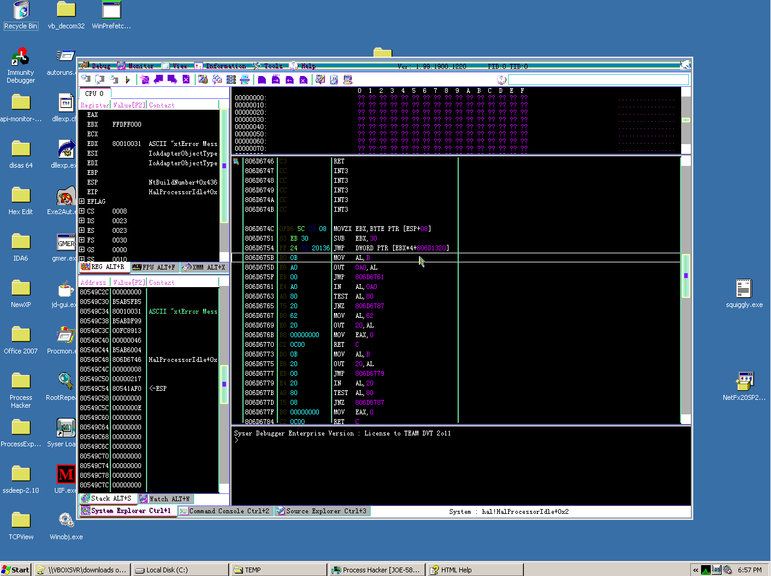This screenshot has width=771, height=576.
Task: Expand the GS segment register node
Action: click(82, 250)
